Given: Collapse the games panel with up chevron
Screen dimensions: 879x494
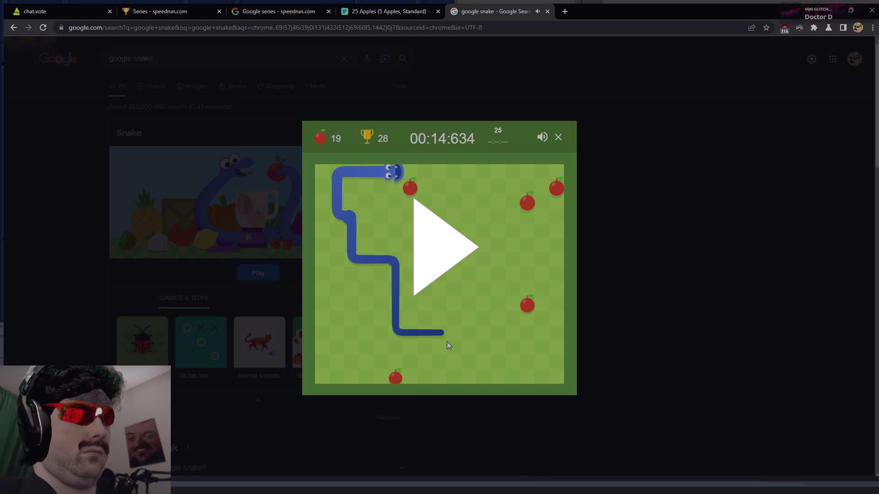Looking at the screenshot, I should pyautogui.click(x=258, y=401).
